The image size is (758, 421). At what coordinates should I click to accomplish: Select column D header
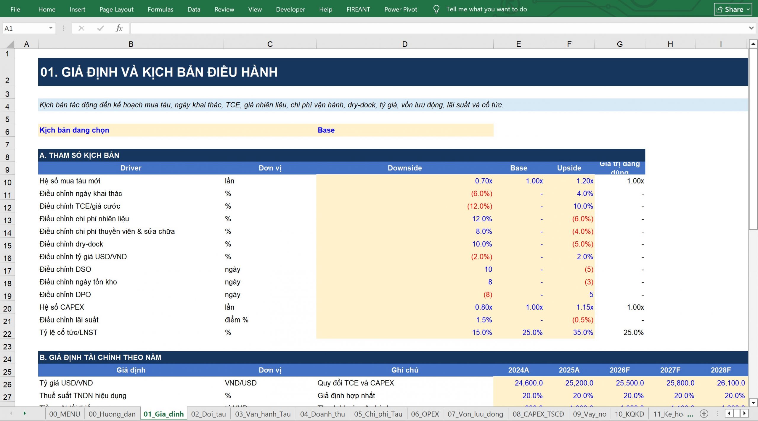pyautogui.click(x=405, y=44)
